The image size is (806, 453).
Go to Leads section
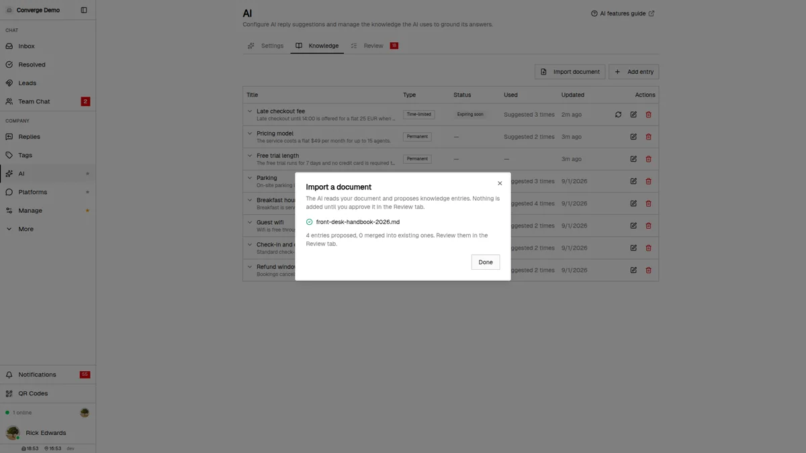pos(48,83)
